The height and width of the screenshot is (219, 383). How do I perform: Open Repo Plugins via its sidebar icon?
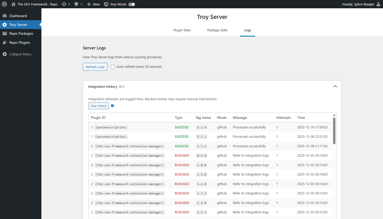click(x=5, y=42)
